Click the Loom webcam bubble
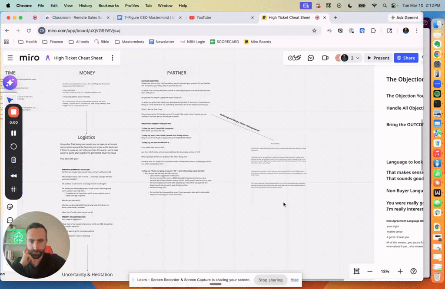Image resolution: width=445 pixels, height=289 pixels. coord(36,245)
